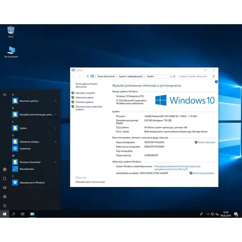The image size is (242, 242).
Task: Go up one level with the up arrow
Action: pos(88,76)
